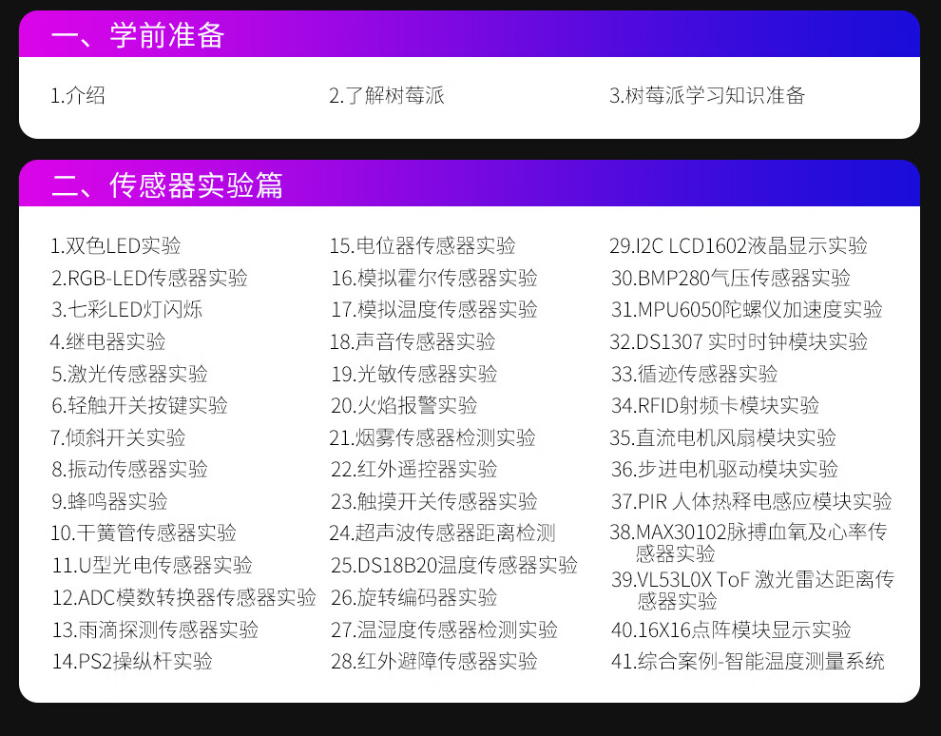Select '8.振动传感器实验'
The width and height of the screenshot is (941, 736).
(129, 470)
